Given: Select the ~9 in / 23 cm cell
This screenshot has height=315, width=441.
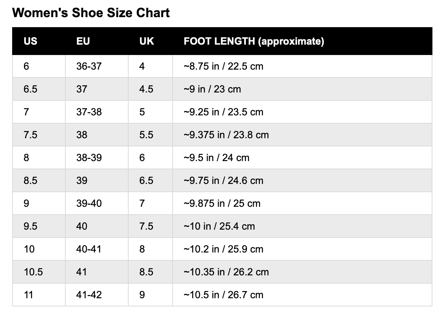Looking at the screenshot, I should point(302,89).
